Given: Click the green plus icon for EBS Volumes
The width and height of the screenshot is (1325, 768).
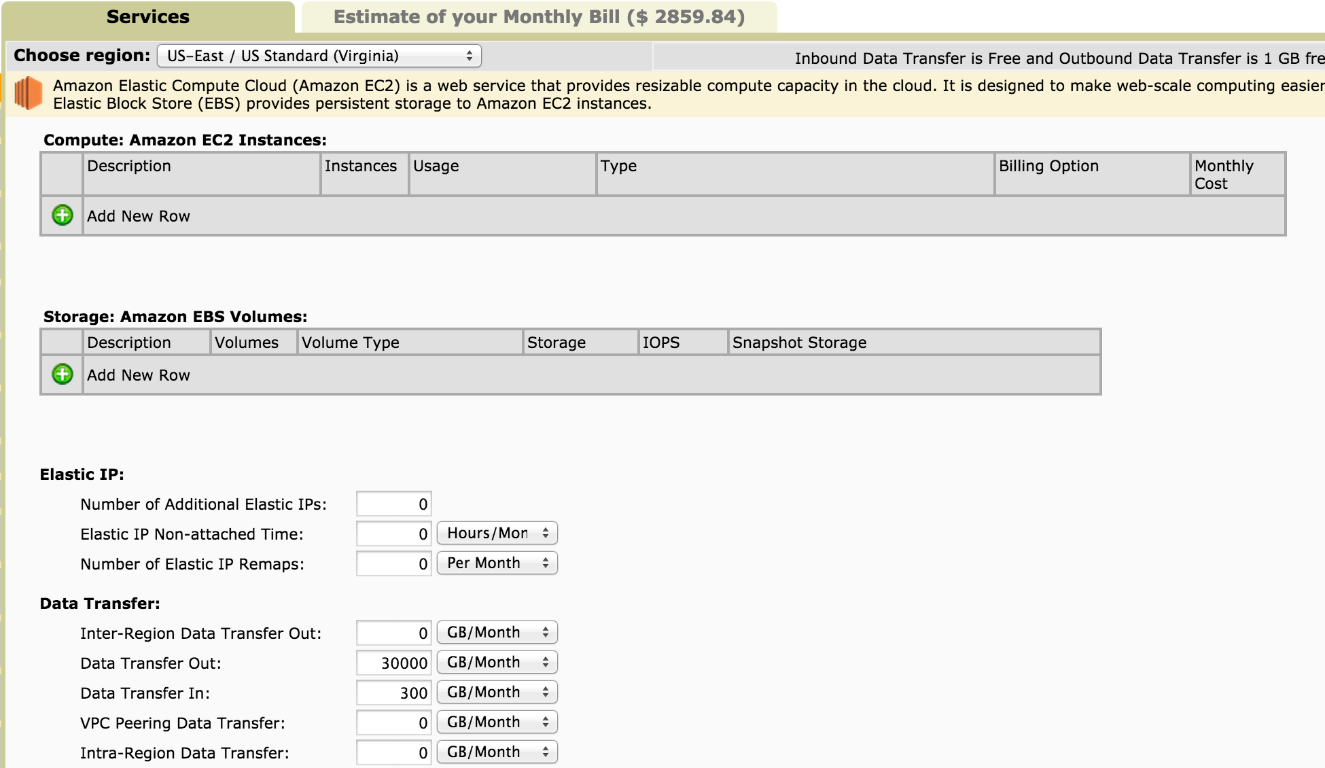Looking at the screenshot, I should click(x=62, y=375).
